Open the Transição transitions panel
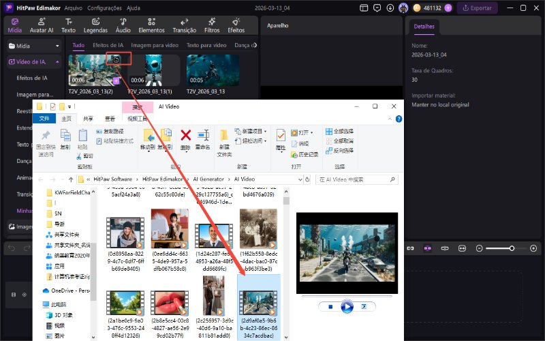 tap(185, 25)
